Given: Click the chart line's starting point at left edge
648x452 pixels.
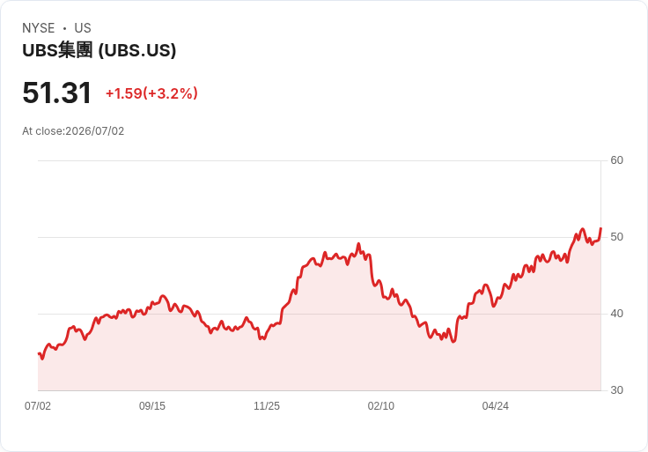Looking at the screenshot, I should 39,353.
